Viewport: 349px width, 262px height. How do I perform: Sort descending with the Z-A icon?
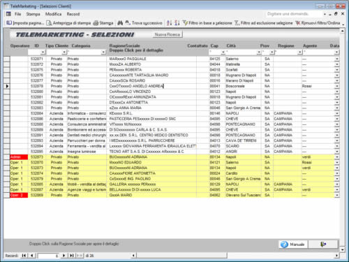(177, 23)
